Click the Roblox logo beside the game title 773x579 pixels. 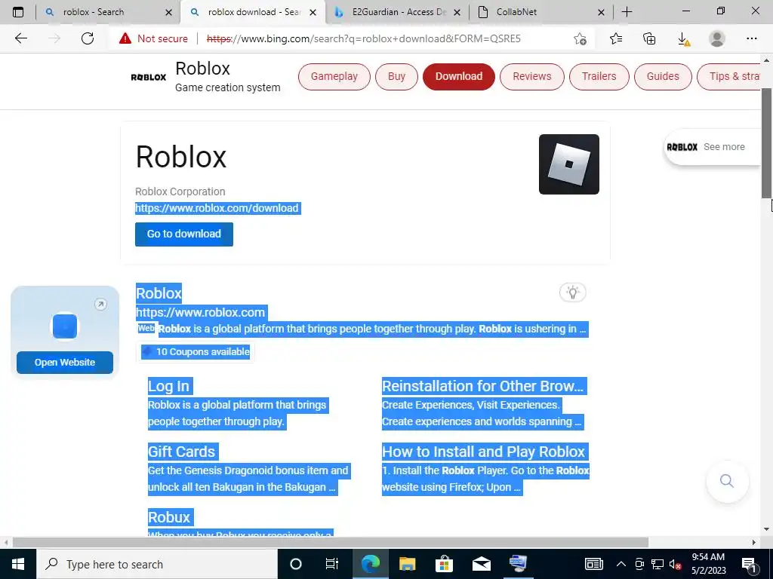149,78
